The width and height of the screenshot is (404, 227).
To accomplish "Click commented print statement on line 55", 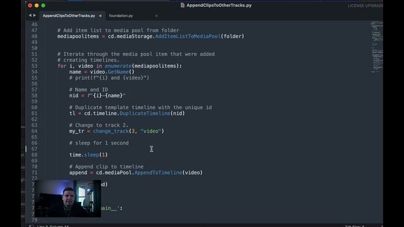I will pyautogui.click(x=109, y=78).
